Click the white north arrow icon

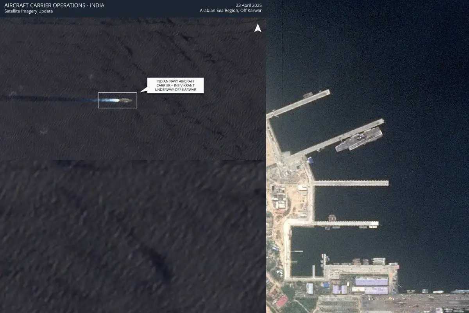258,28
